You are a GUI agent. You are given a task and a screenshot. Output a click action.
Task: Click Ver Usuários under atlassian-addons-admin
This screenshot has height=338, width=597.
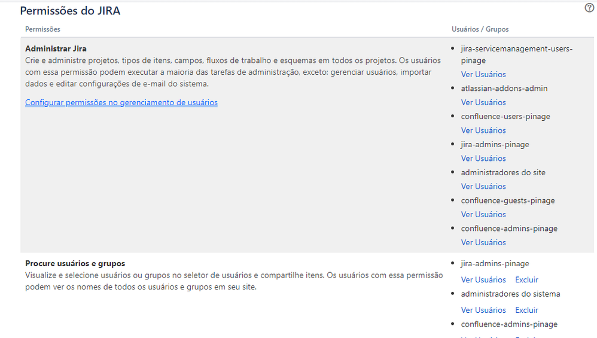(483, 102)
